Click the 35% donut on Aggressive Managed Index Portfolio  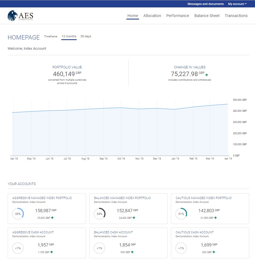point(18,214)
